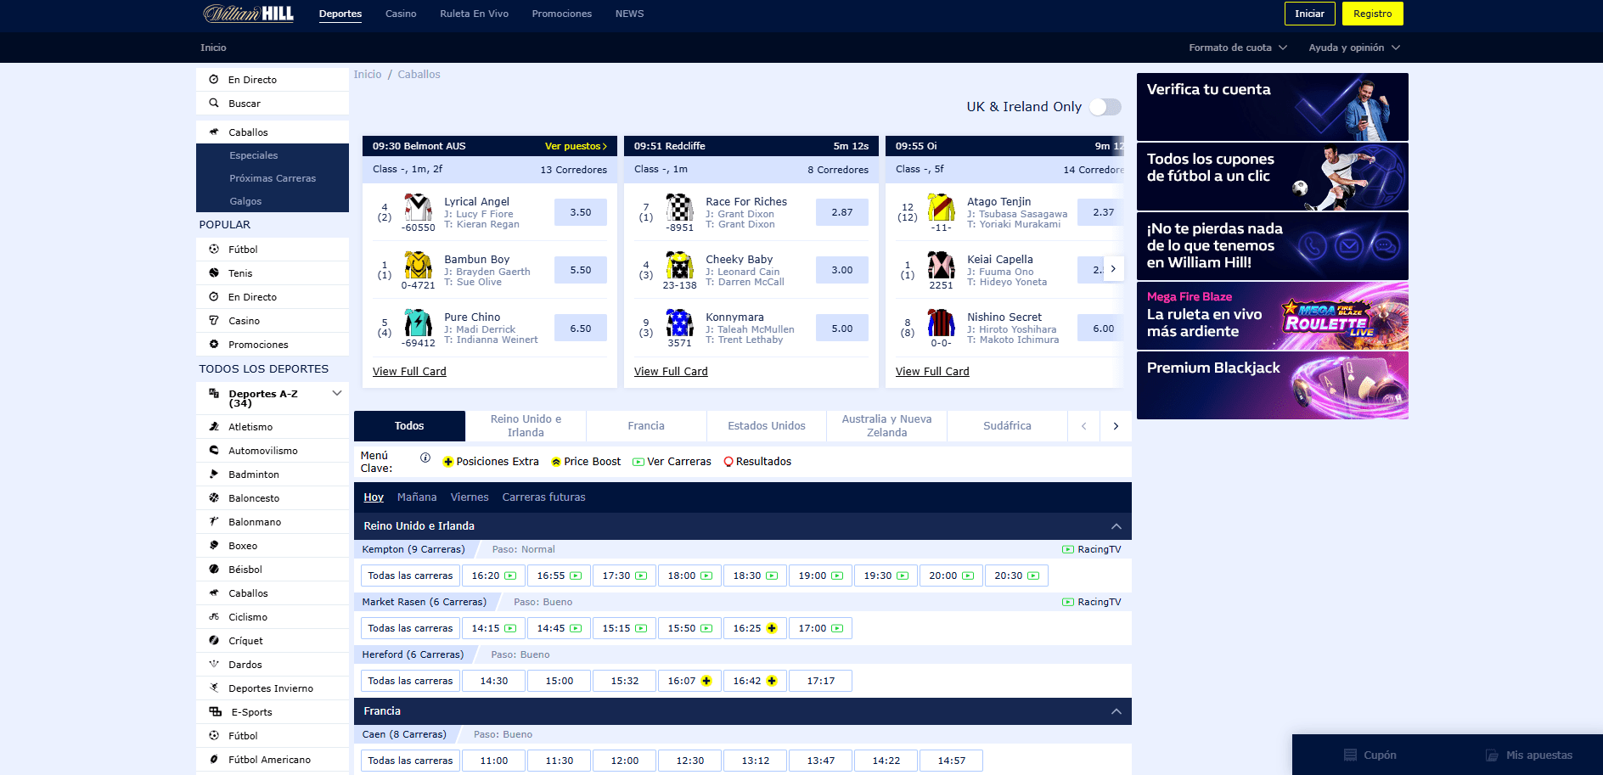Click Race For Riches jockey silk icon

pos(679,207)
